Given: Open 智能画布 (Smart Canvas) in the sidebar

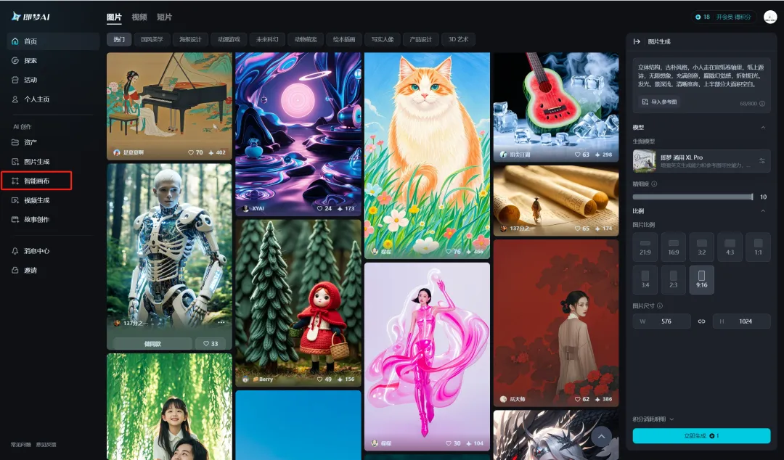Looking at the screenshot, I should click(36, 181).
